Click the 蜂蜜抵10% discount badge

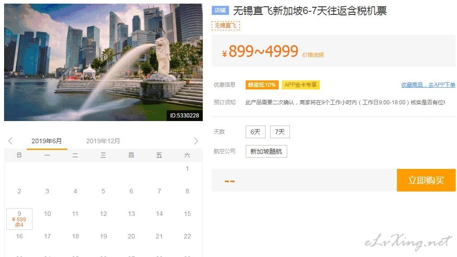click(x=262, y=85)
